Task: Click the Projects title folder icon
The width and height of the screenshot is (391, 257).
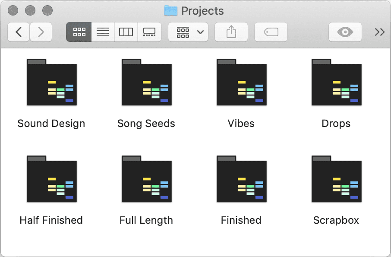Action: click(171, 11)
